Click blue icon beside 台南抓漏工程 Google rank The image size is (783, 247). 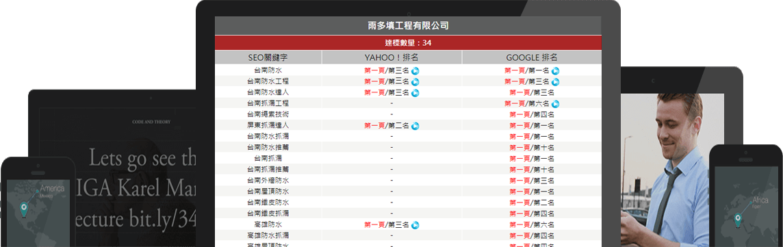(x=555, y=104)
